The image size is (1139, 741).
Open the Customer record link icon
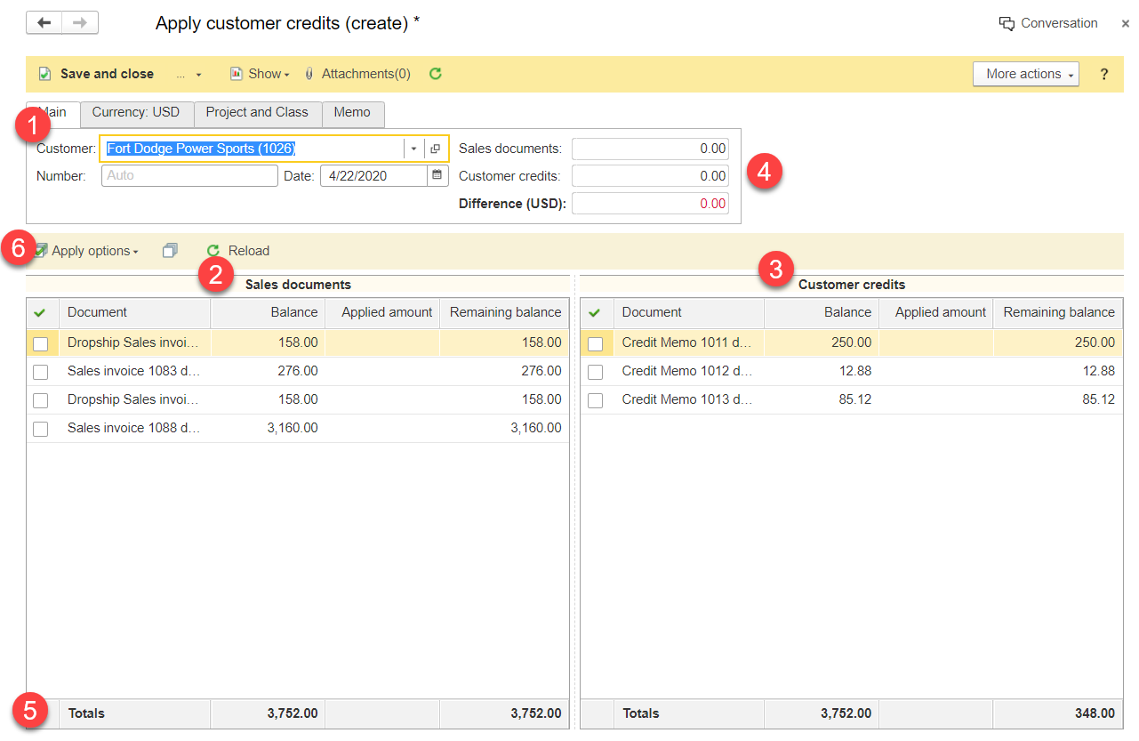point(435,149)
